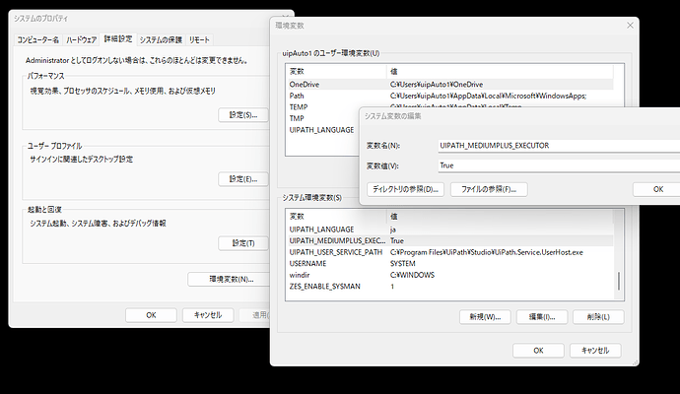This screenshot has height=394, width=680.
Task: Select UIPATH_MEDIUMPLUS_EXEC... system variable row
Action: pos(449,240)
